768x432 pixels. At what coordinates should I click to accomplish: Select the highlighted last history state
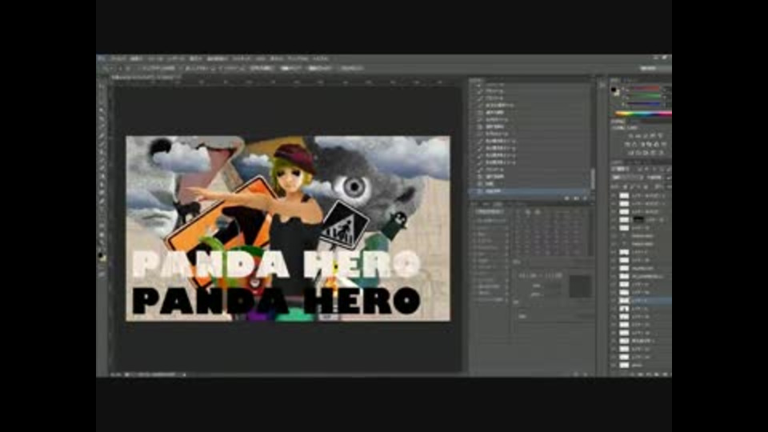529,191
